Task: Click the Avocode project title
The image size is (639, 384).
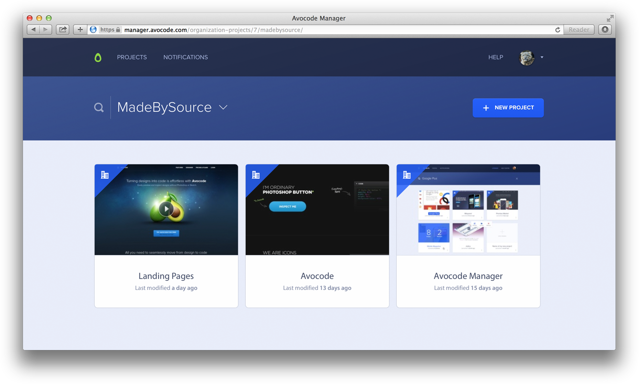Action: [317, 276]
